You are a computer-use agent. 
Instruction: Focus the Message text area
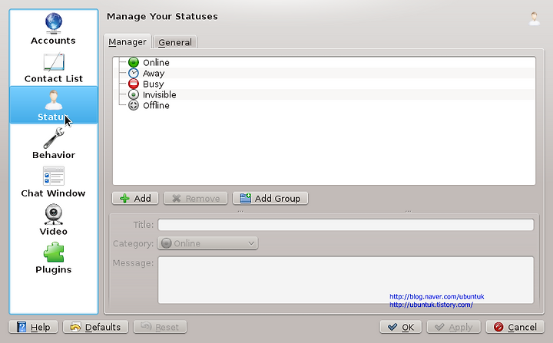(346, 280)
